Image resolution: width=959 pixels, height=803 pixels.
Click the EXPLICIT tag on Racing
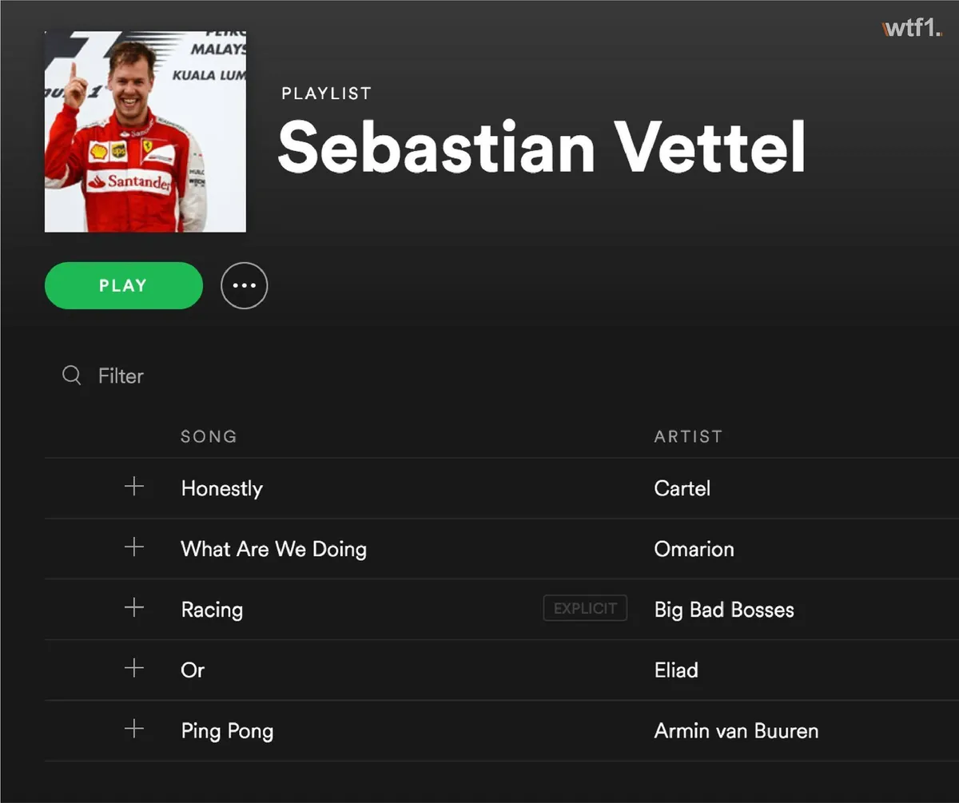pos(585,608)
